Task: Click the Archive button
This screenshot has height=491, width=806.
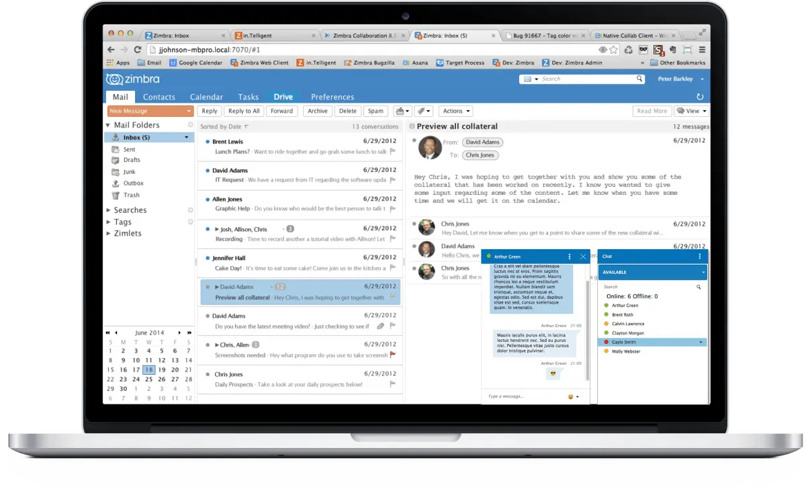Action: [318, 111]
